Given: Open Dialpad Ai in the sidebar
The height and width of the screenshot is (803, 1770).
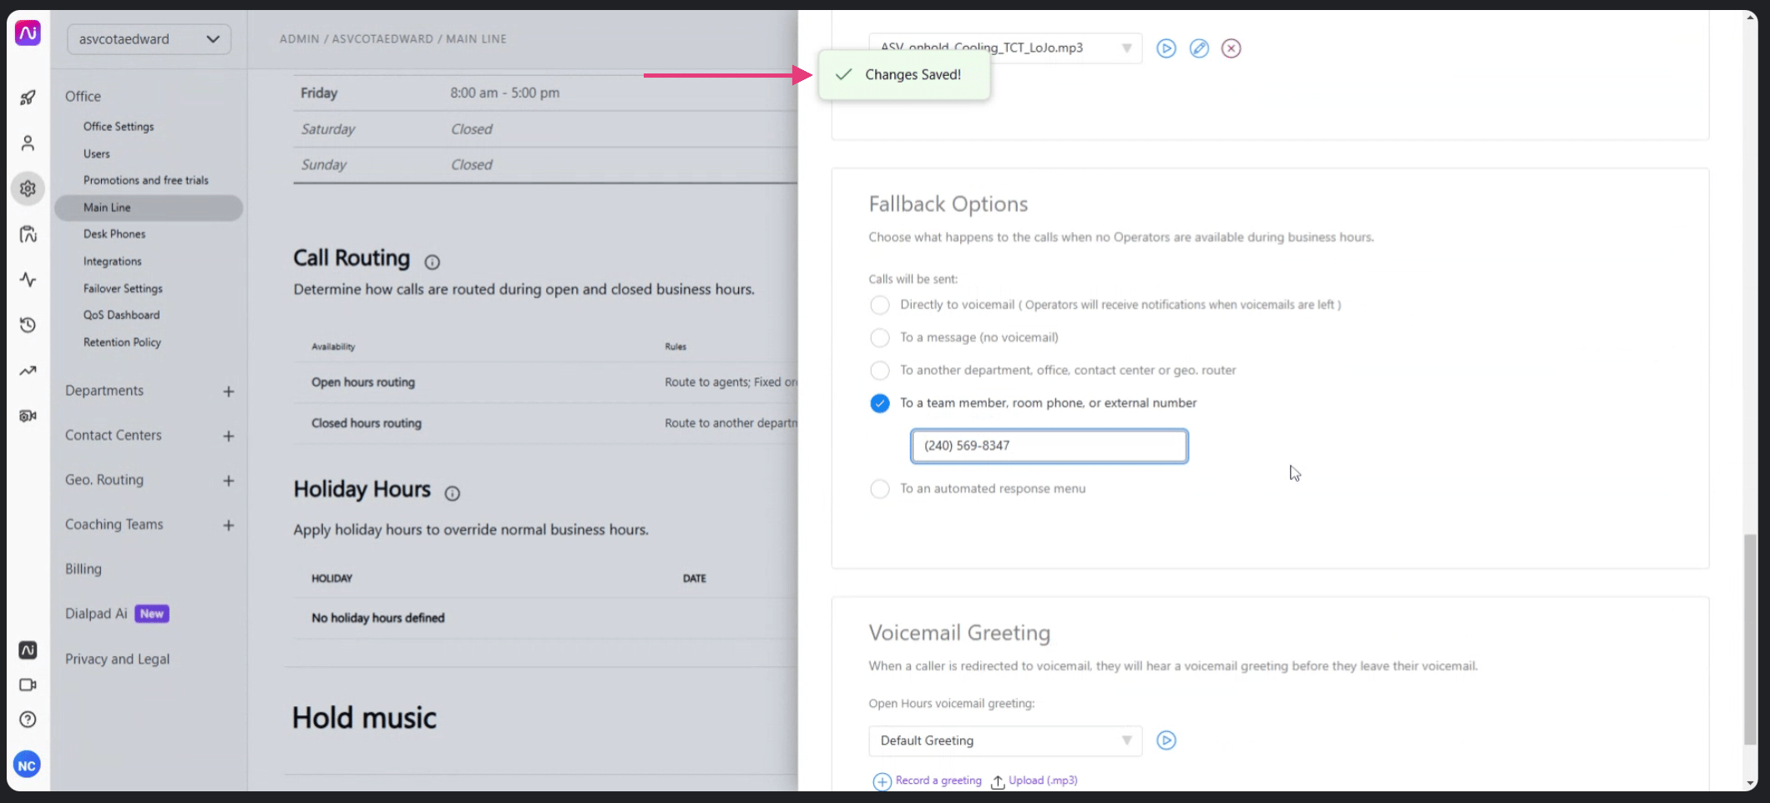Looking at the screenshot, I should (x=96, y=614).
